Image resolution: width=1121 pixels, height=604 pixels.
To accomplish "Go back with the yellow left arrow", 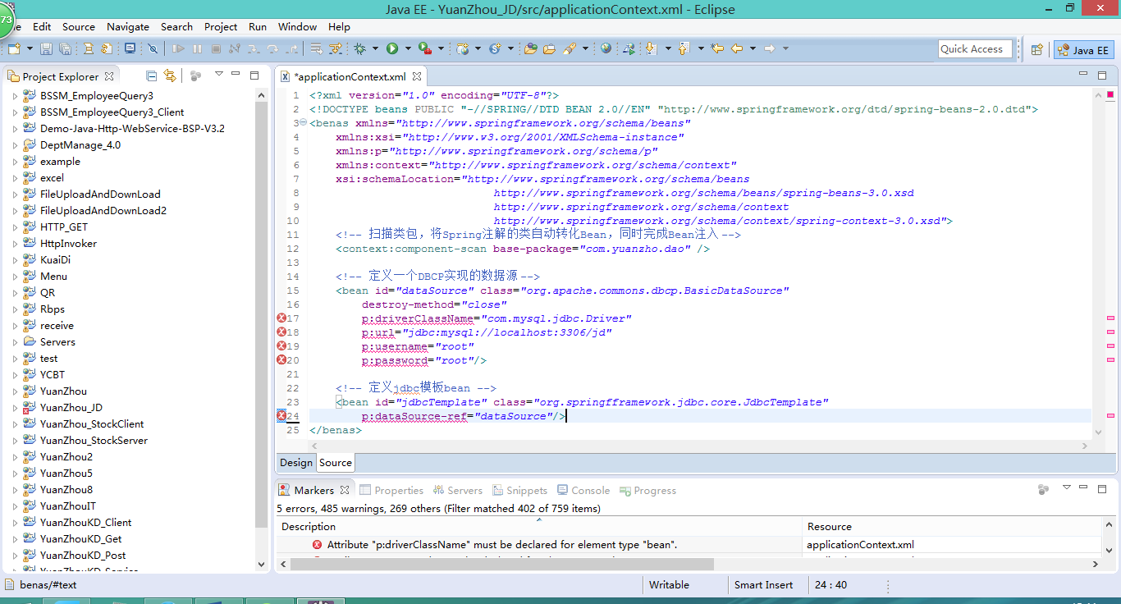I will pyautogui.click(x=737, y=49).
